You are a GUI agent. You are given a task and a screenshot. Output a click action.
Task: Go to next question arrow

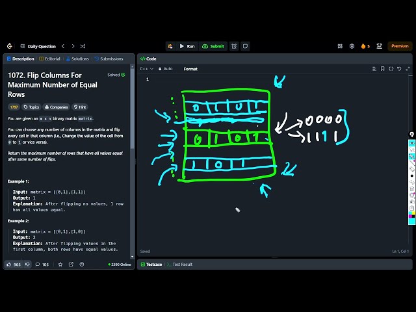click(x=73, y=46)
